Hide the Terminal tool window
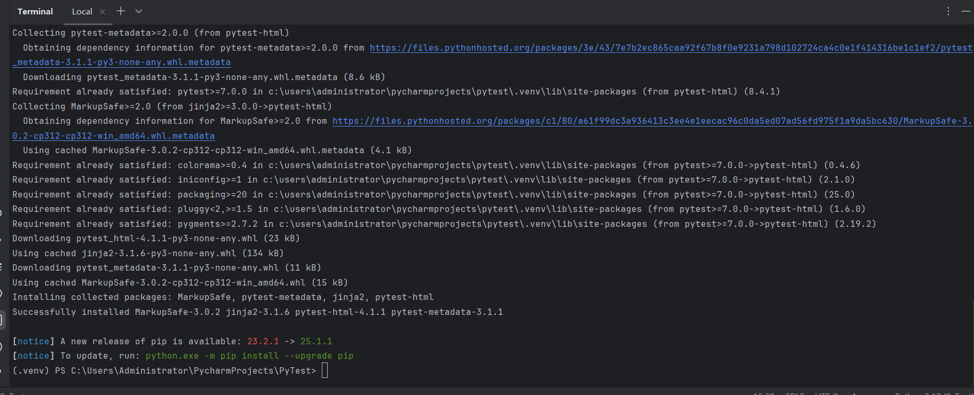Image resolution: width=974 pixels, height=395 pixels. [966, 11]
